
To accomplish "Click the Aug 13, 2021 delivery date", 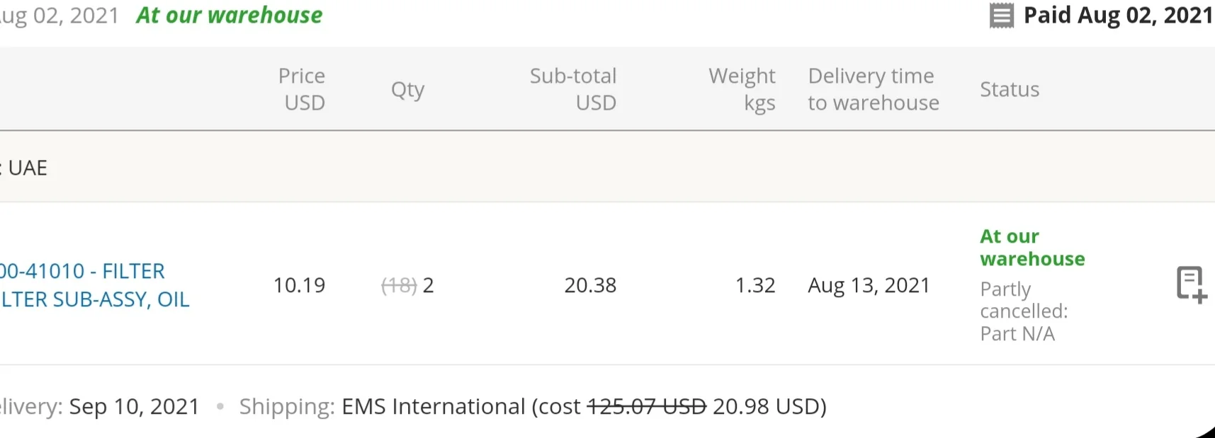I will pyautogui.click(x=869, y=285).
